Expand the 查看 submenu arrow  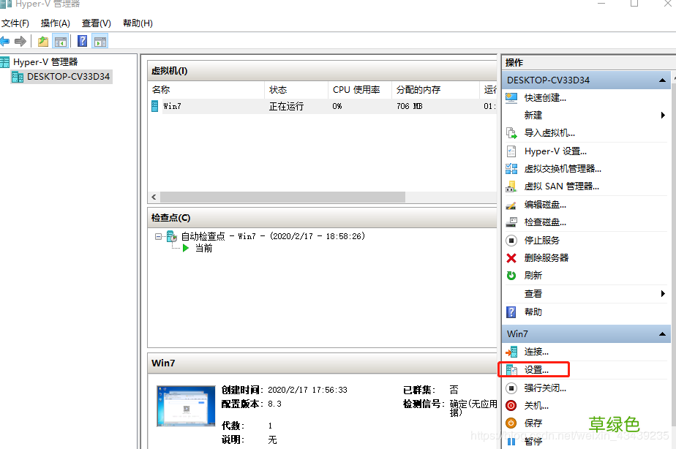664,293
